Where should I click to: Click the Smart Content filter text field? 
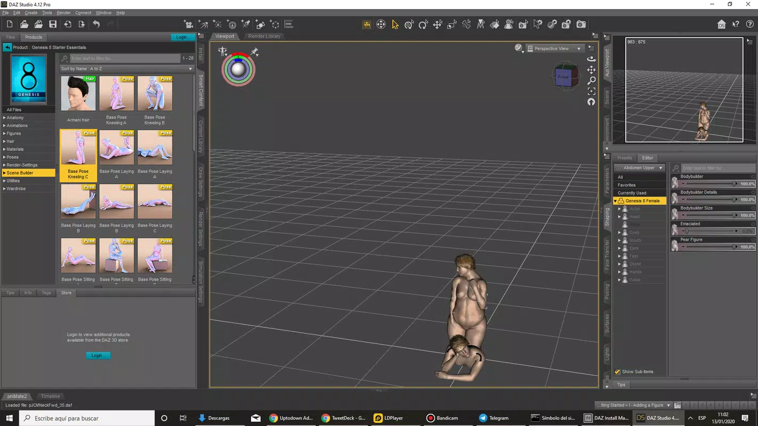pos(124,58)
